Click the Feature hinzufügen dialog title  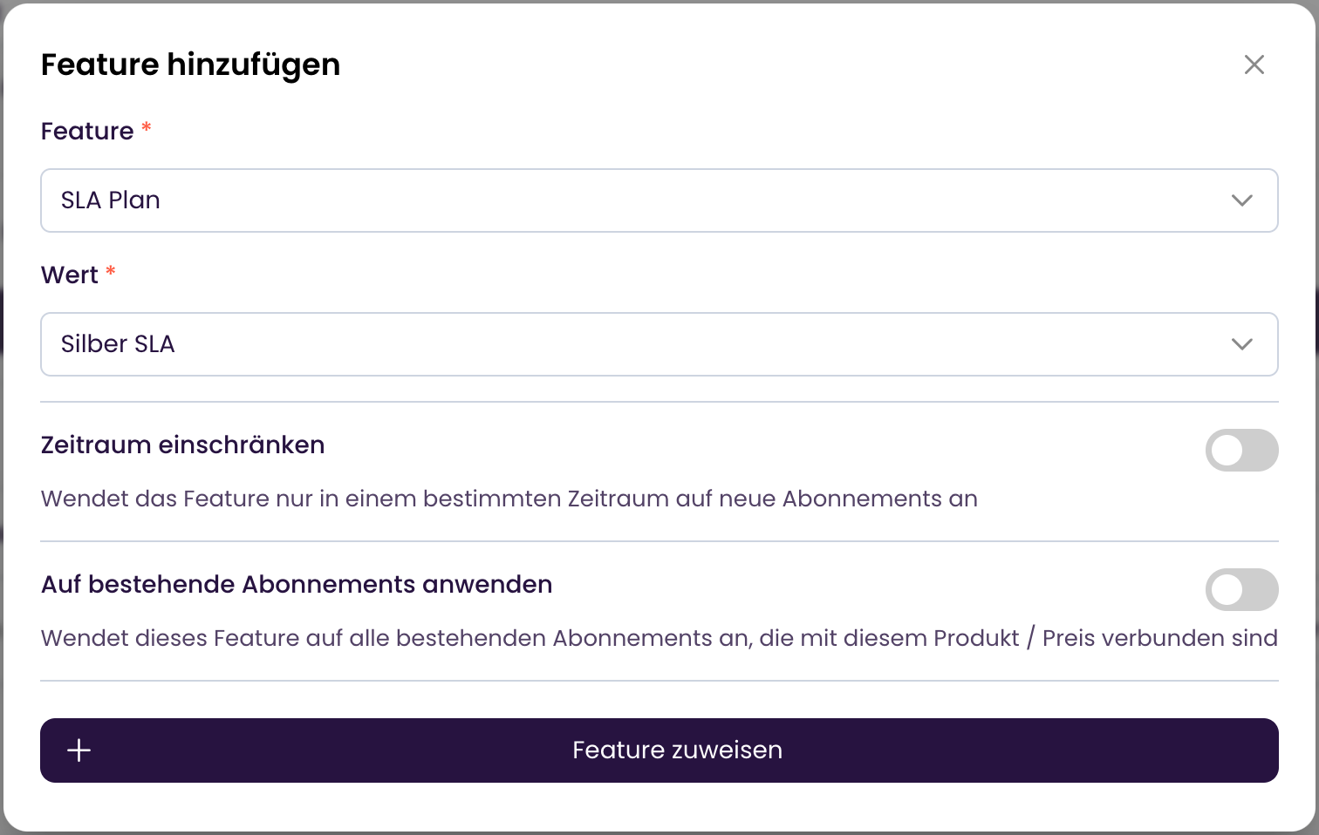pos(190,64)
